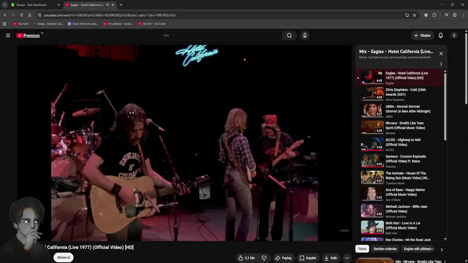Close the Kick Dashboard tab
This screenshot has width=468, height=263.
(x=58, y=5)
